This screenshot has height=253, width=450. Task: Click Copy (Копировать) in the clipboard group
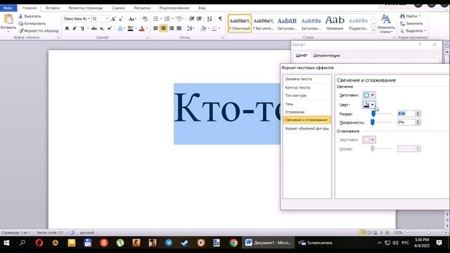(x=32, y=23)
